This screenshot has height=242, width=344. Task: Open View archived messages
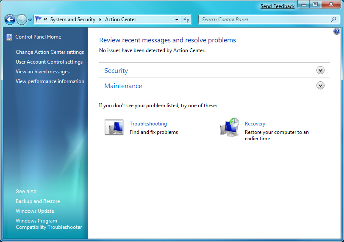(42, 72)
